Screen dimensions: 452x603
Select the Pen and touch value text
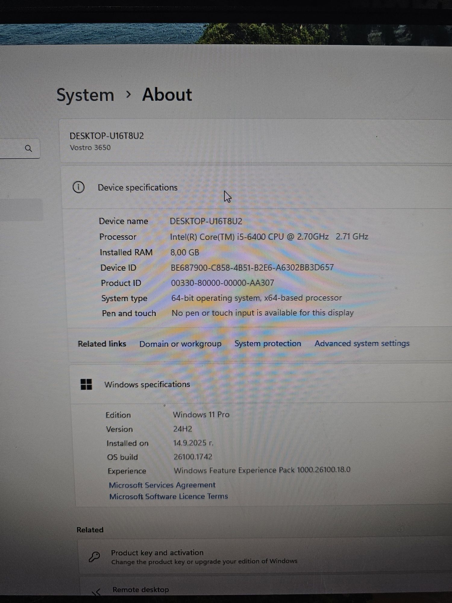pyautogui.click(x=262, y=313)
